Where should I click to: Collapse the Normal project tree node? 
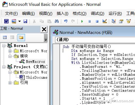[4, 46]
